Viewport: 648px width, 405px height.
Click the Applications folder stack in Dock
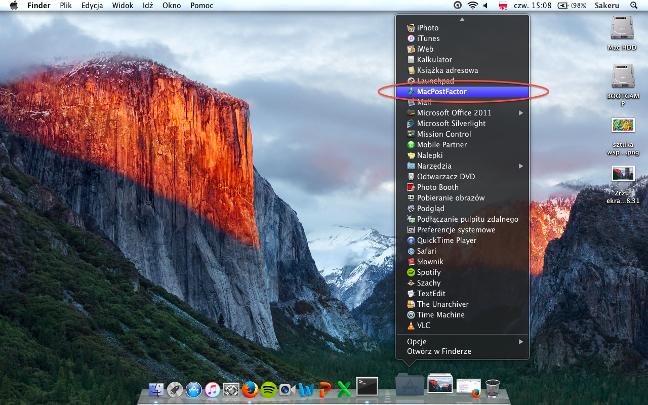tap(410, 384)
